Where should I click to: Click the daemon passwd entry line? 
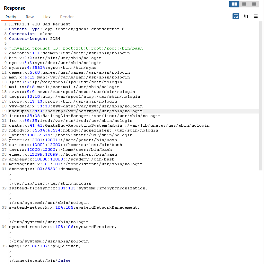point(69,53)
